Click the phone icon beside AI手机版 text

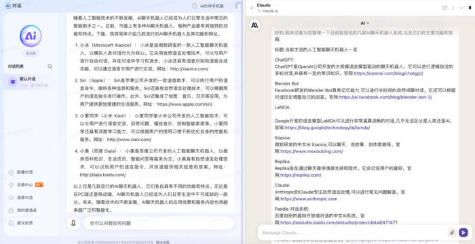(x=195, y=5)
